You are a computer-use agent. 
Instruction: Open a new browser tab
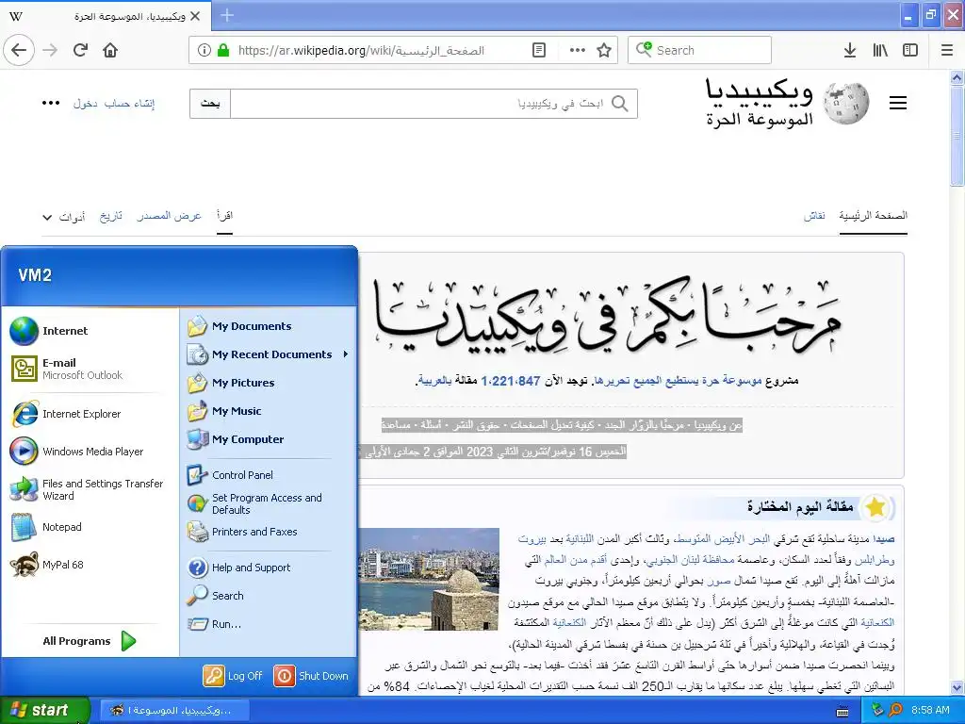pyautogui.click(x=227, y=16)
